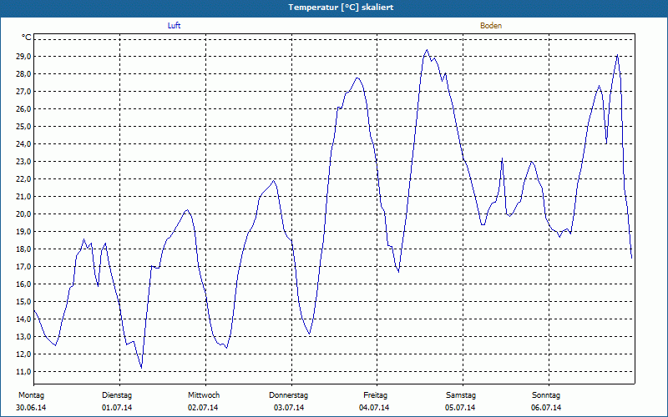Click the 'Montag' day label
Image resolution: width=668 pixels, height=417 pixels.
pos(31,395)
